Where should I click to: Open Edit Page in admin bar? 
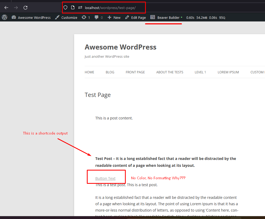coord(138,17)
